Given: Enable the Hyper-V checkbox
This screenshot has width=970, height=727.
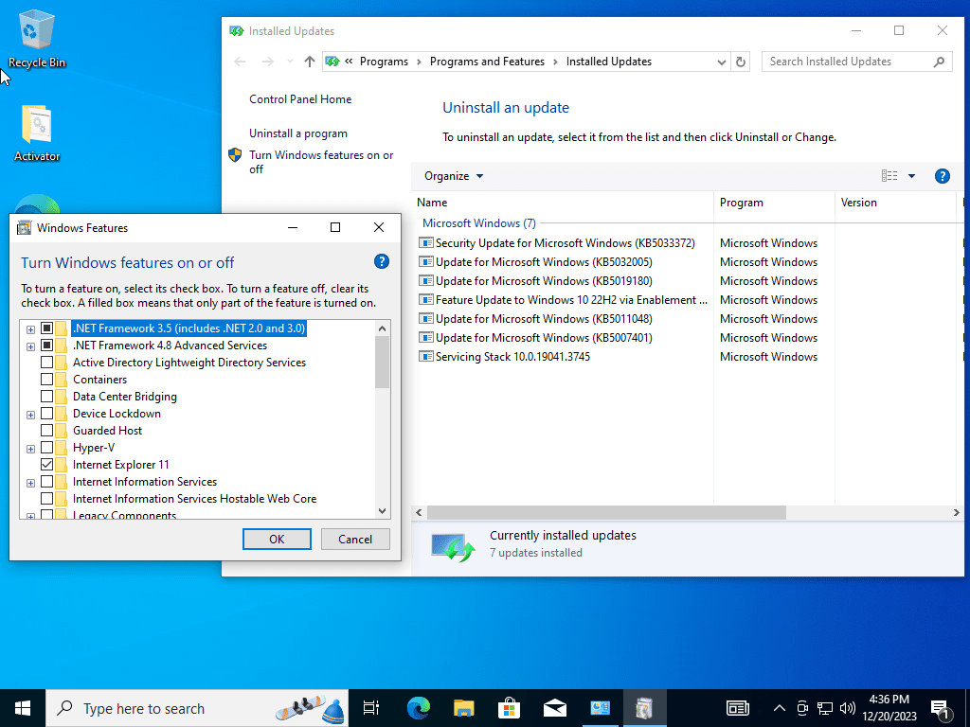Looking at the screenshot, I should 47,447.
